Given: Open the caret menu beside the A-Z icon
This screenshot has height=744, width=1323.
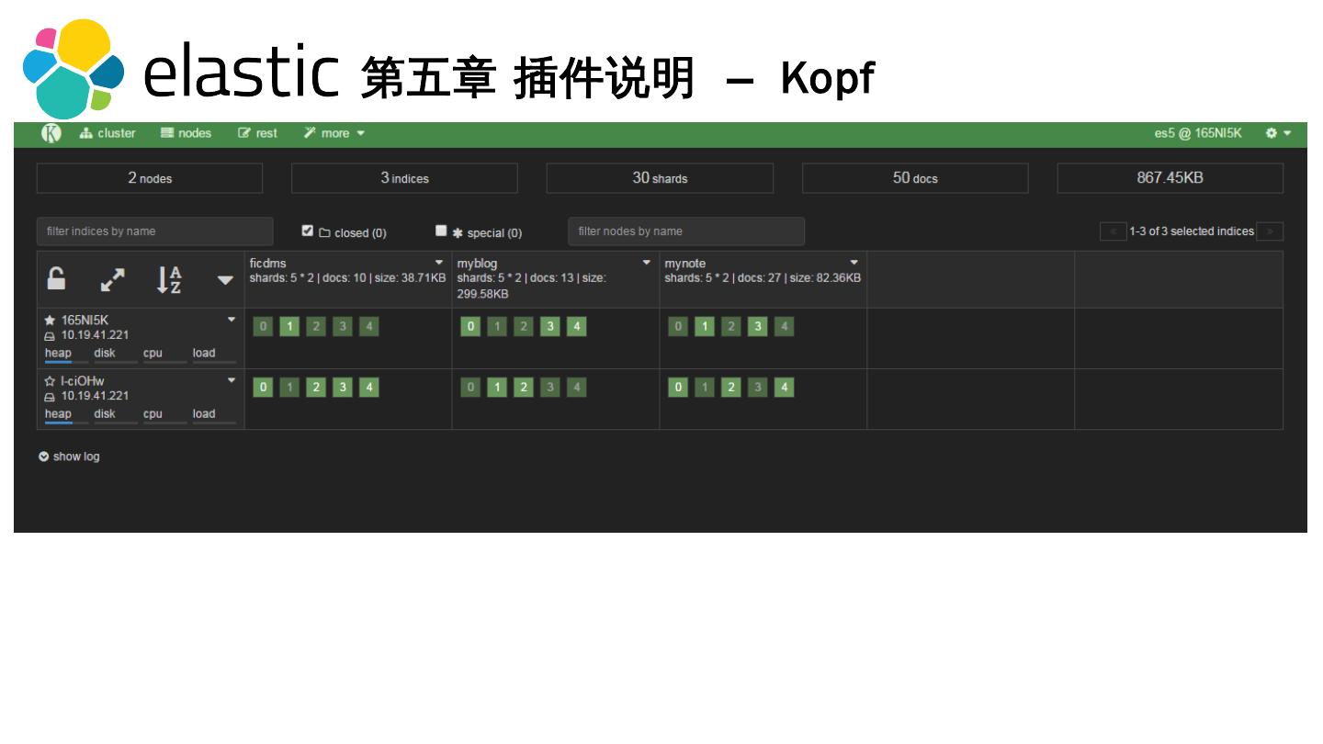Looking at the screenshot, I should pyautogui.click(x=225, y=281).
